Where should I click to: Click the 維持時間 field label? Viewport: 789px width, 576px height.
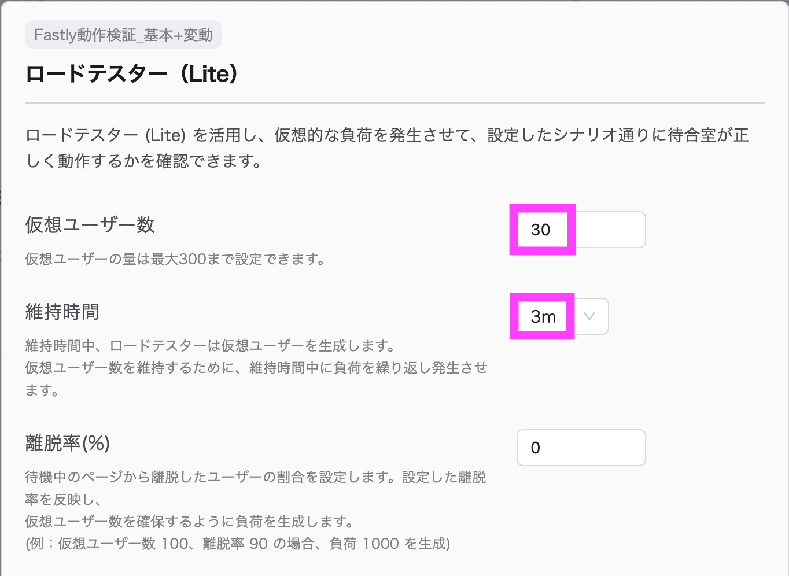[61, 311]
